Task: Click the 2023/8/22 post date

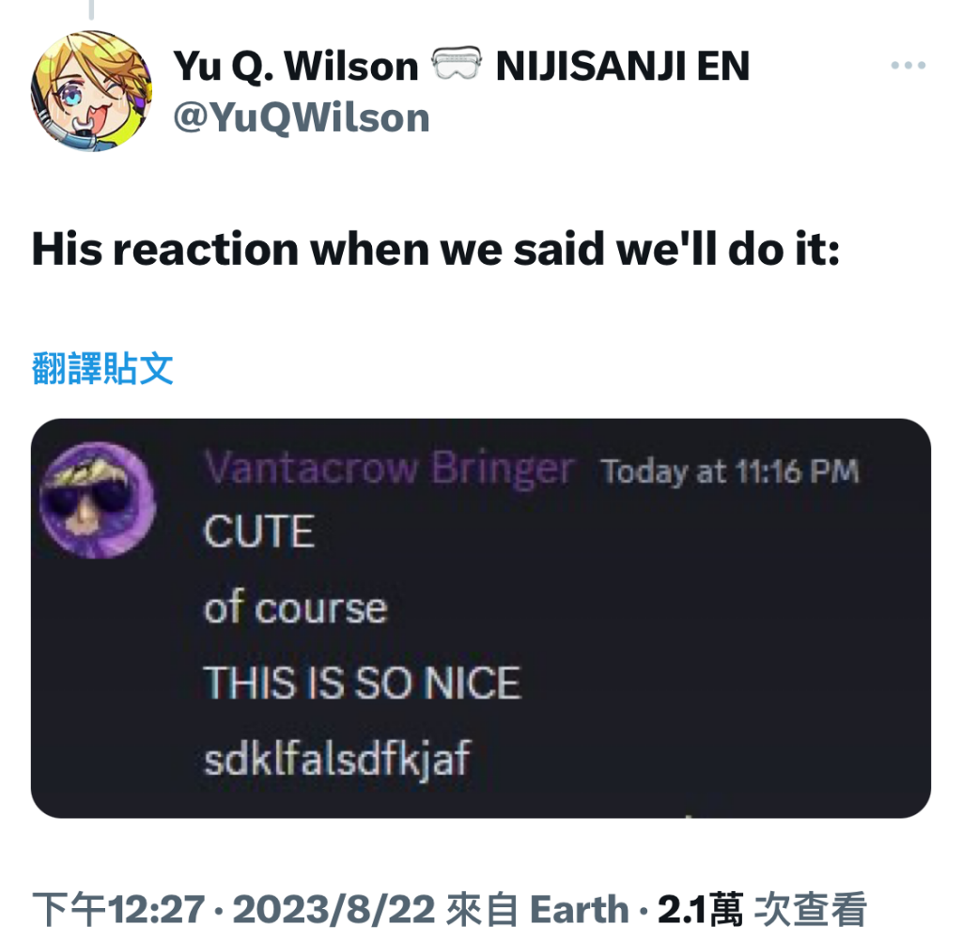Action: 334,909
